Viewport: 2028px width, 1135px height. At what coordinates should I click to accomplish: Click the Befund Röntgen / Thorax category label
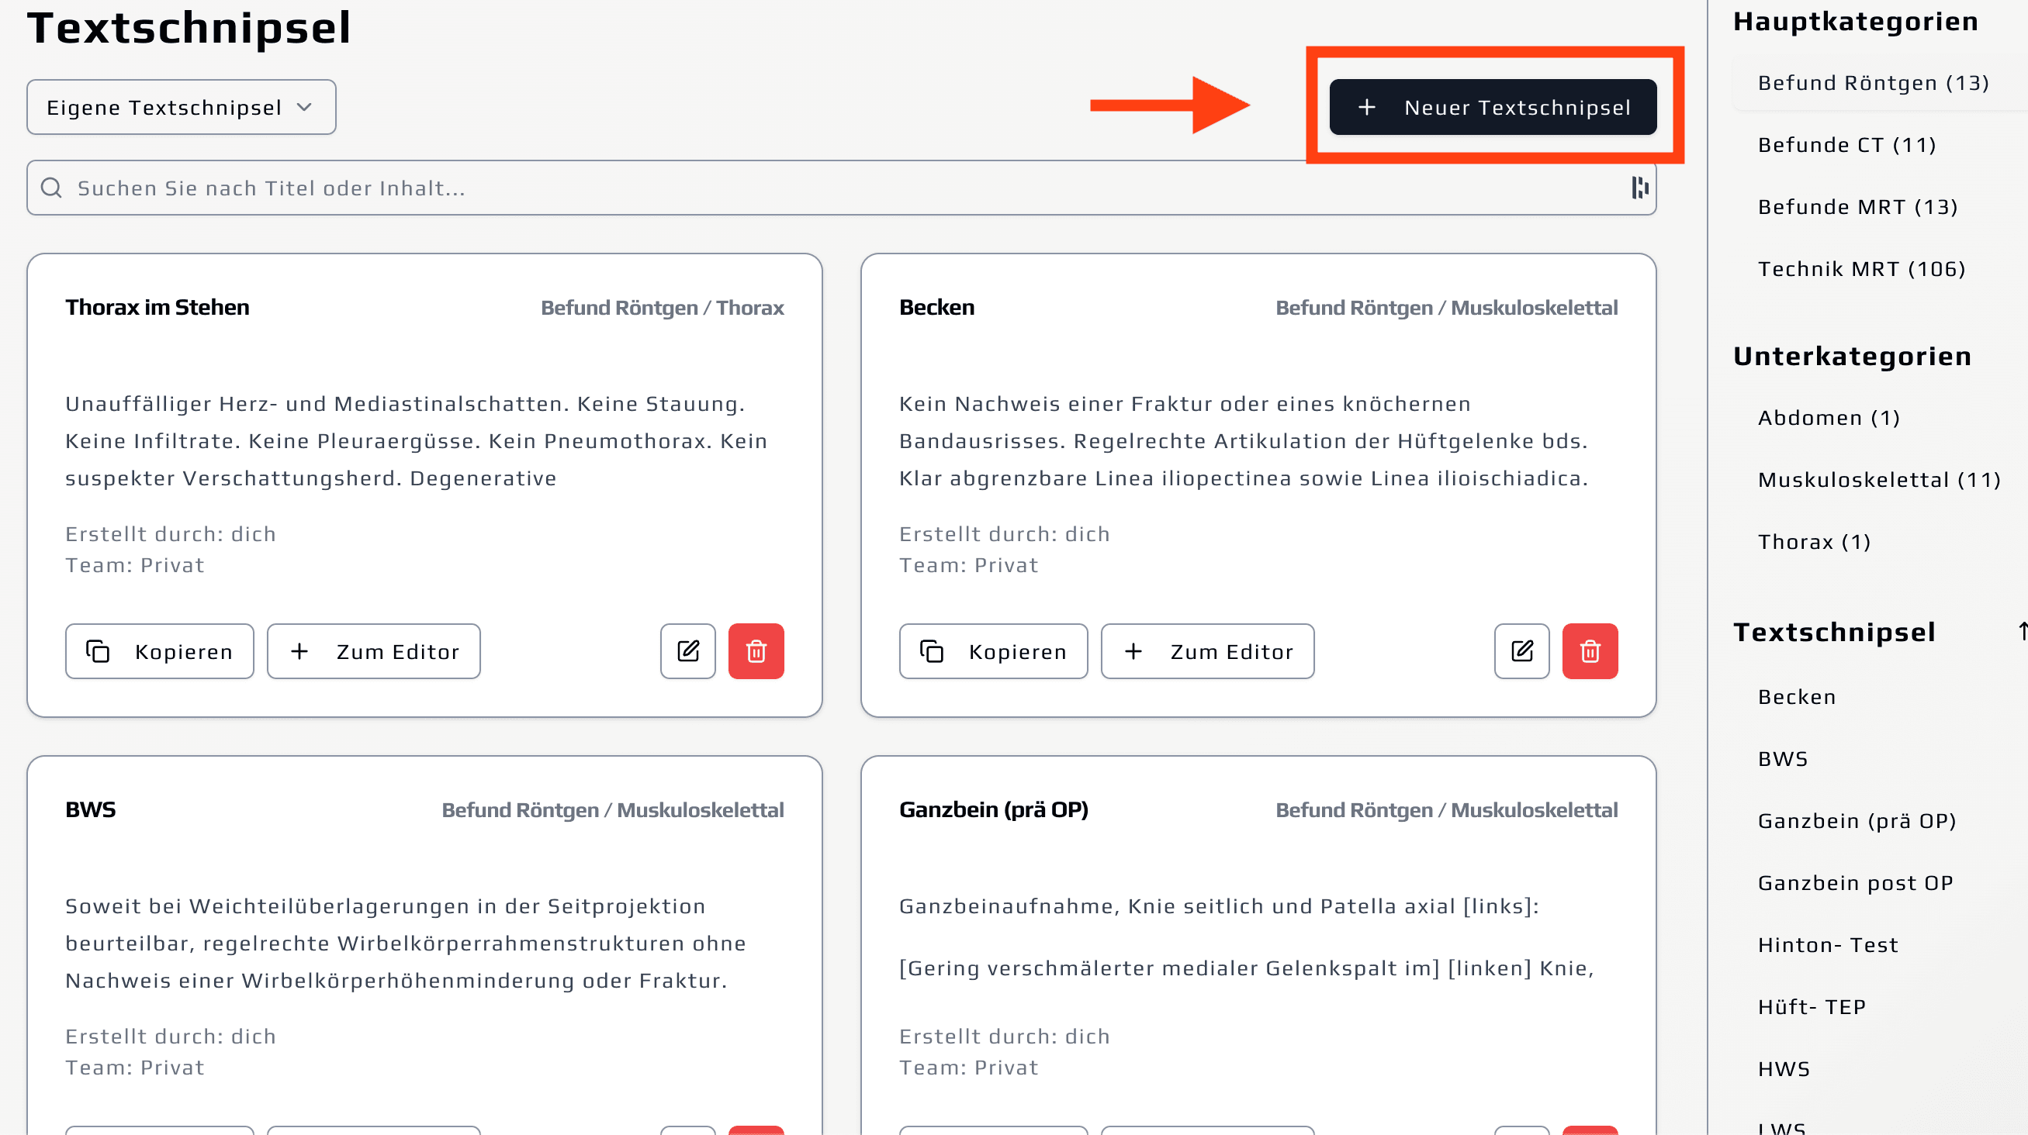(x=662, y=309)
